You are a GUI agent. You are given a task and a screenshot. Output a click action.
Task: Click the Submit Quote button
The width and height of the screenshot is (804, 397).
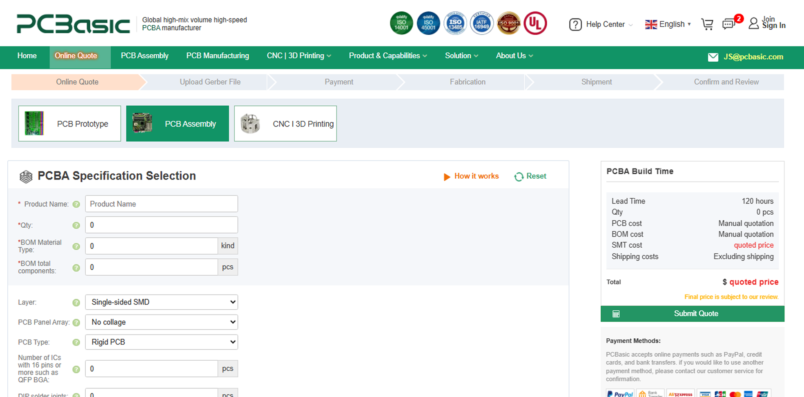(x=692, y=314)
